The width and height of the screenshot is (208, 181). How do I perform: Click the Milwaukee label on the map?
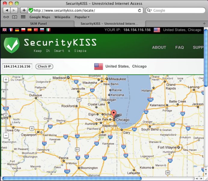[x=118, y=79]
